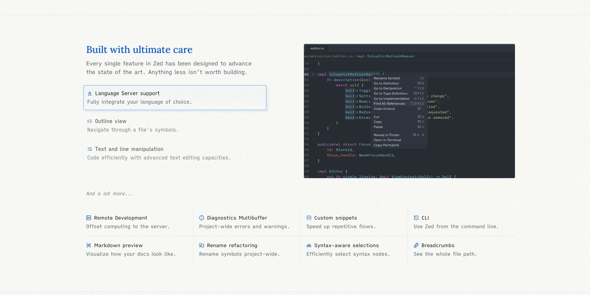The width and height of the screenshot is (590, 295).
Task: Open the Language Server support feature card
Action: 175,98
